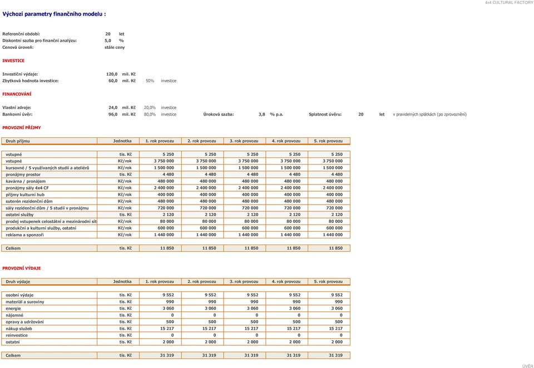Click the "80,0%" investice percentage
Viewport: 534px width, 368px height.
pyautogui.click(x=150, y=115)
